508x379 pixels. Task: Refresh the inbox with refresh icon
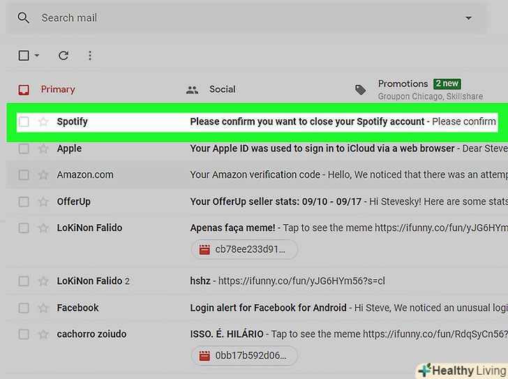pos(63,55)
